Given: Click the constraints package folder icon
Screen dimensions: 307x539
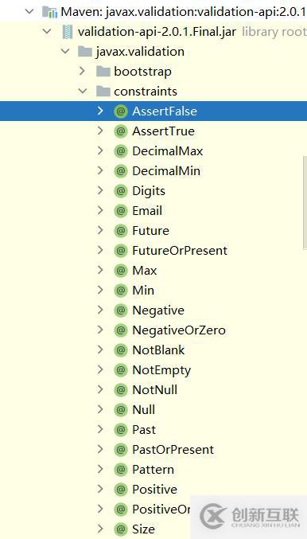Looking at the screenshot, I should click(x=103, y=92).
